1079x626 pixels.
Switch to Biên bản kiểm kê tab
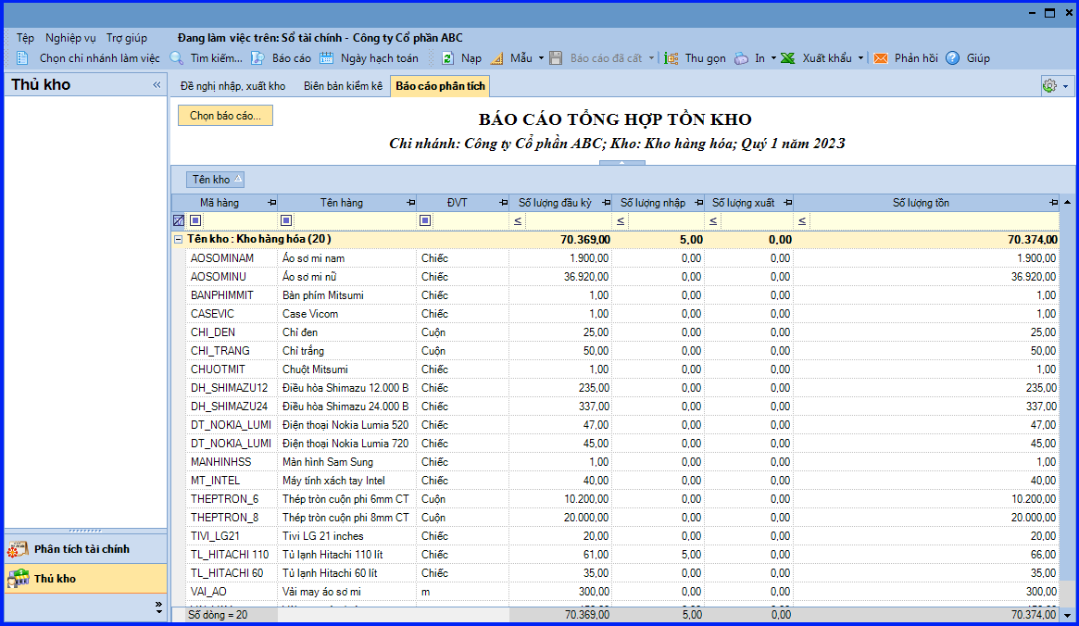343,86
